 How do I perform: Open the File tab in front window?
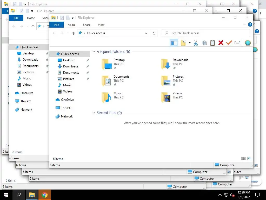[x=57, y=25]
